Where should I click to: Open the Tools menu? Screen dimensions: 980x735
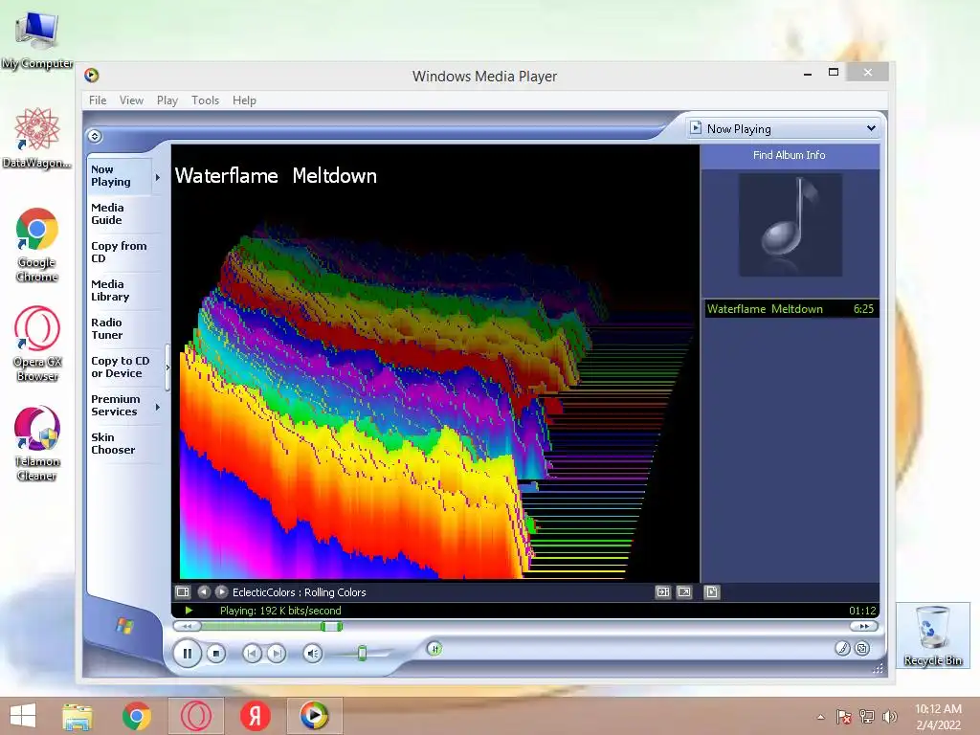(205, 100)
